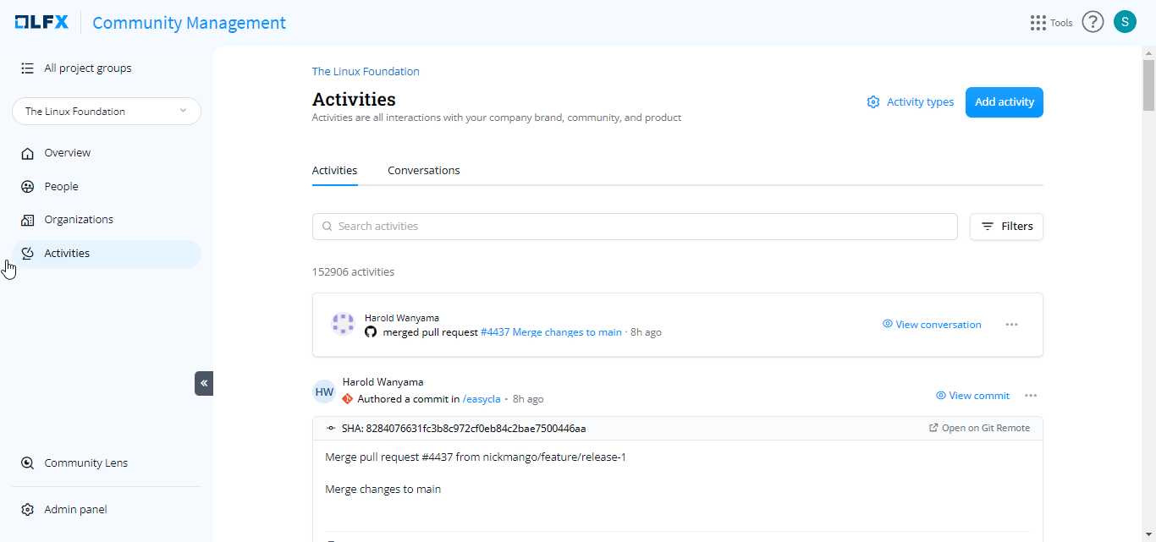Open All project groups list
1156x542 pixels.
[x=87, y=68]
